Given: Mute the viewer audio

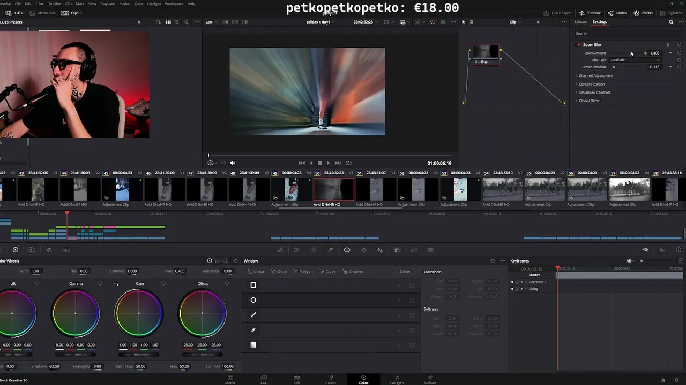Looking at the screenshot, I should [x=232, y=163].
